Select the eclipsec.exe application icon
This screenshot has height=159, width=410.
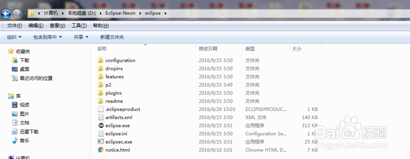(101, 141)
